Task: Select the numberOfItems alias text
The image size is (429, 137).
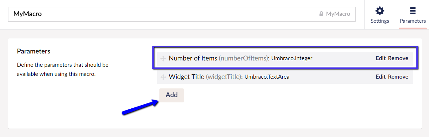Action: (x=244, y=58)
